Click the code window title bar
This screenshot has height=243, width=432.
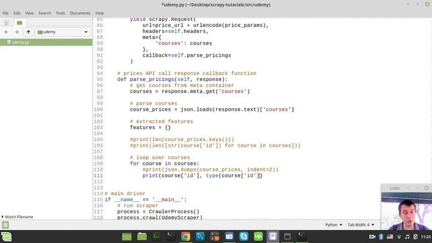click(406, 188)
